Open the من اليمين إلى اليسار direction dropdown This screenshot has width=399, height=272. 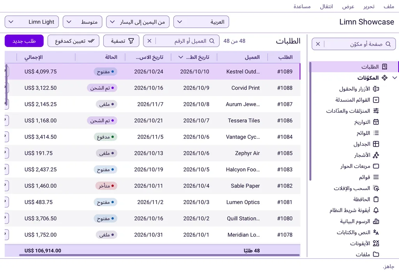pos(138,22)
